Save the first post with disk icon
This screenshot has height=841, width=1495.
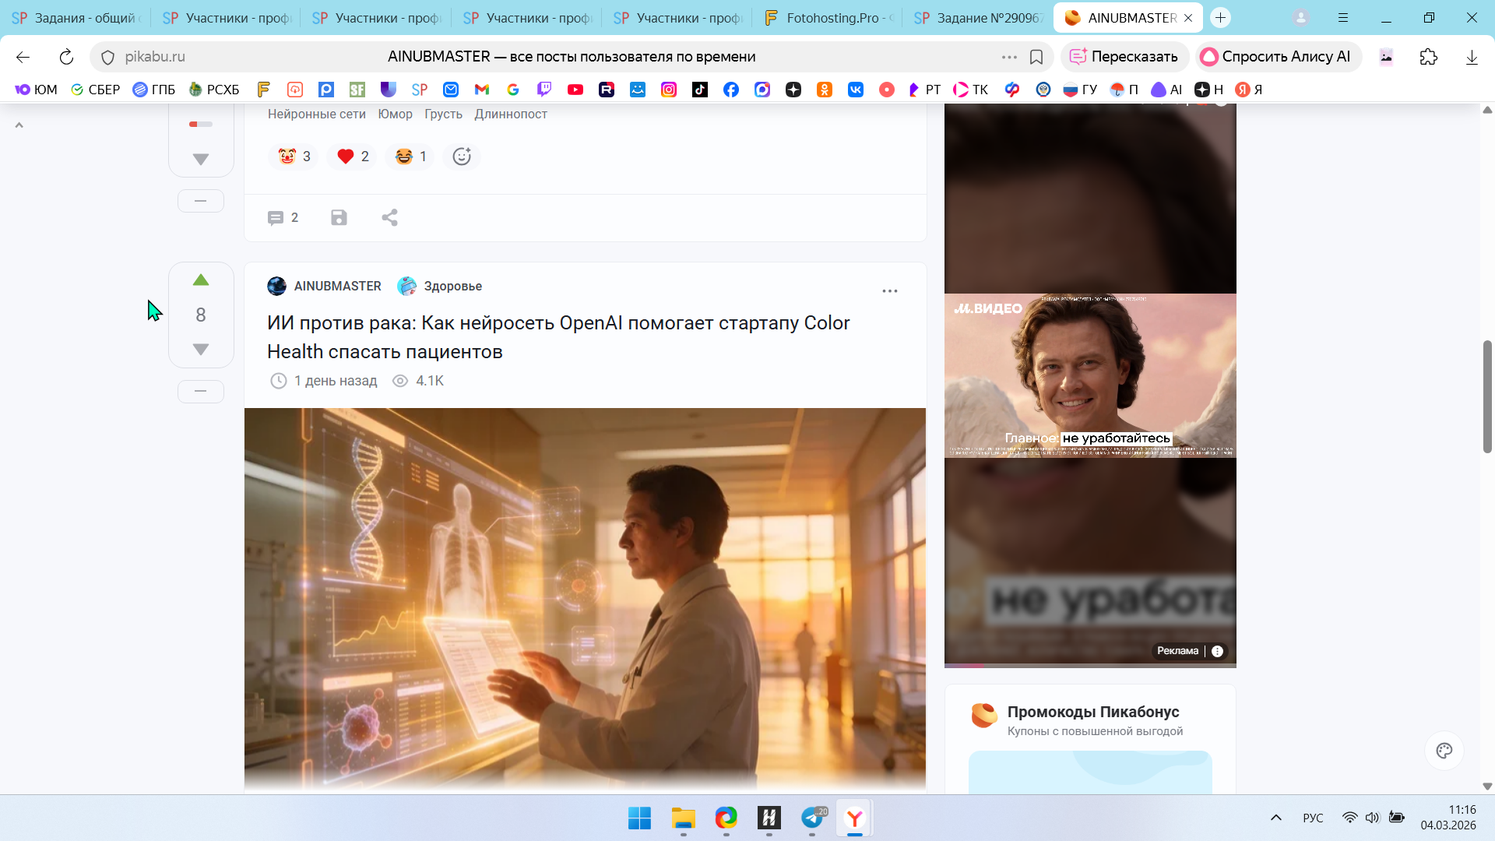pos(339,218)
